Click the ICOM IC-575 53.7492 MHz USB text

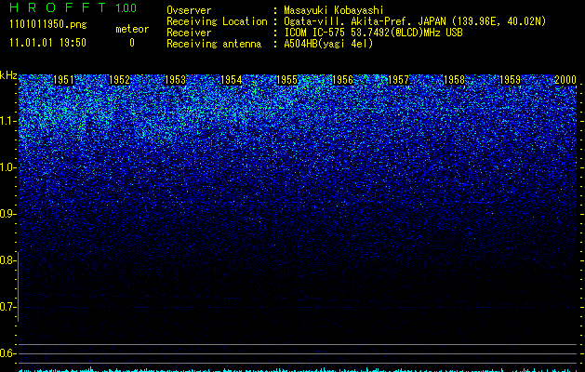(x=374, y=33)
